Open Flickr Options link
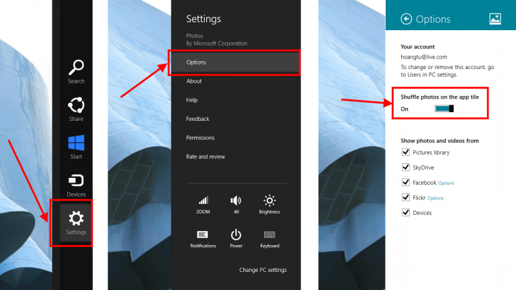Viewport: 516px width, 290px height. (x=435, y=198)
